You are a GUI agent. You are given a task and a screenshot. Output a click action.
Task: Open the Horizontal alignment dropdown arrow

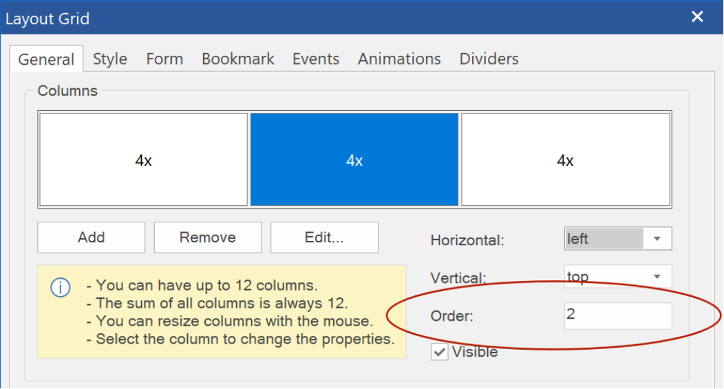point(657,239)
